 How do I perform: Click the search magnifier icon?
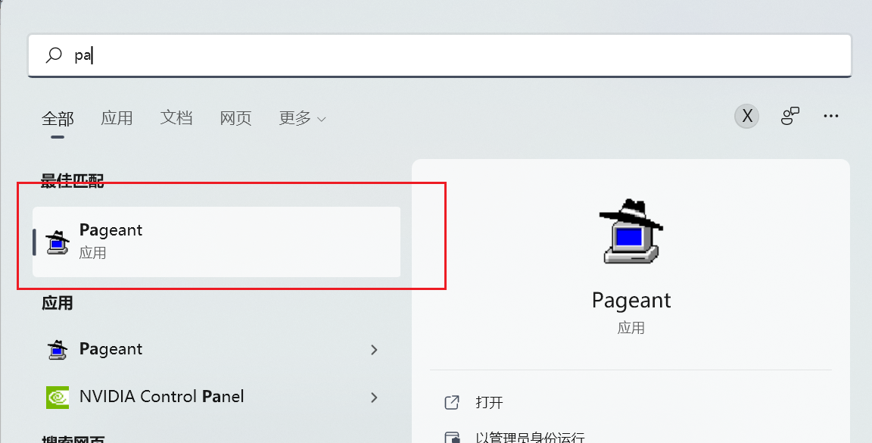click(x=52, y=55)
